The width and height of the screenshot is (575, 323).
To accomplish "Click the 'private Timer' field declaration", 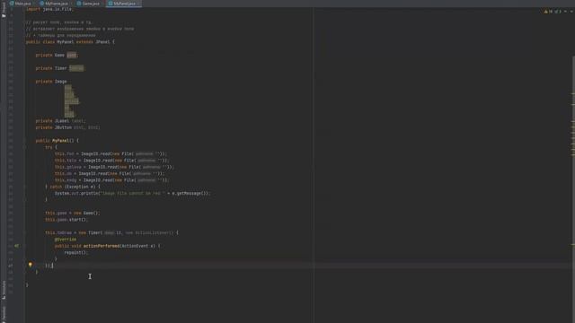I will pos(60,68).
